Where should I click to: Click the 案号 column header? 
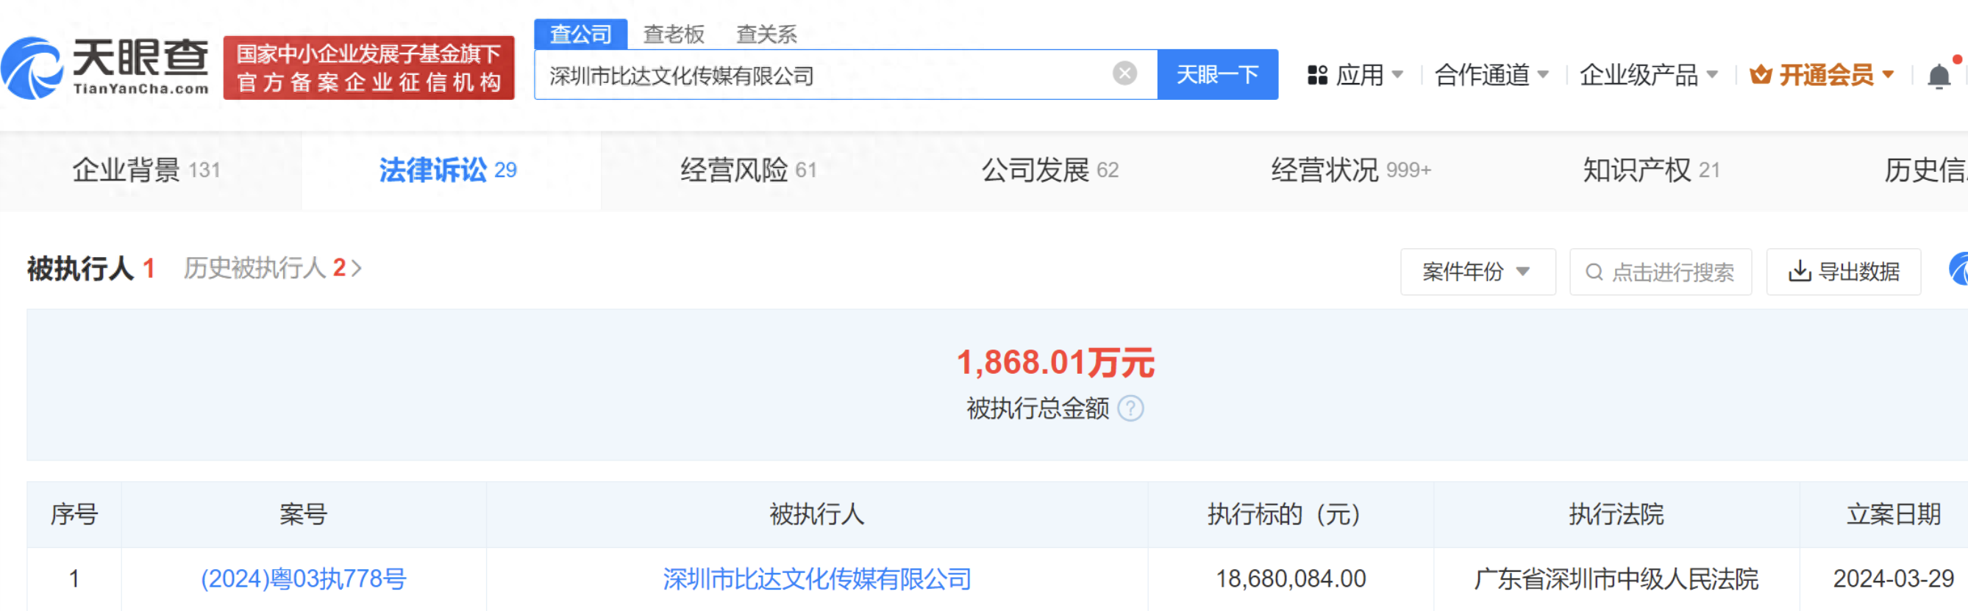pos(303,514)
